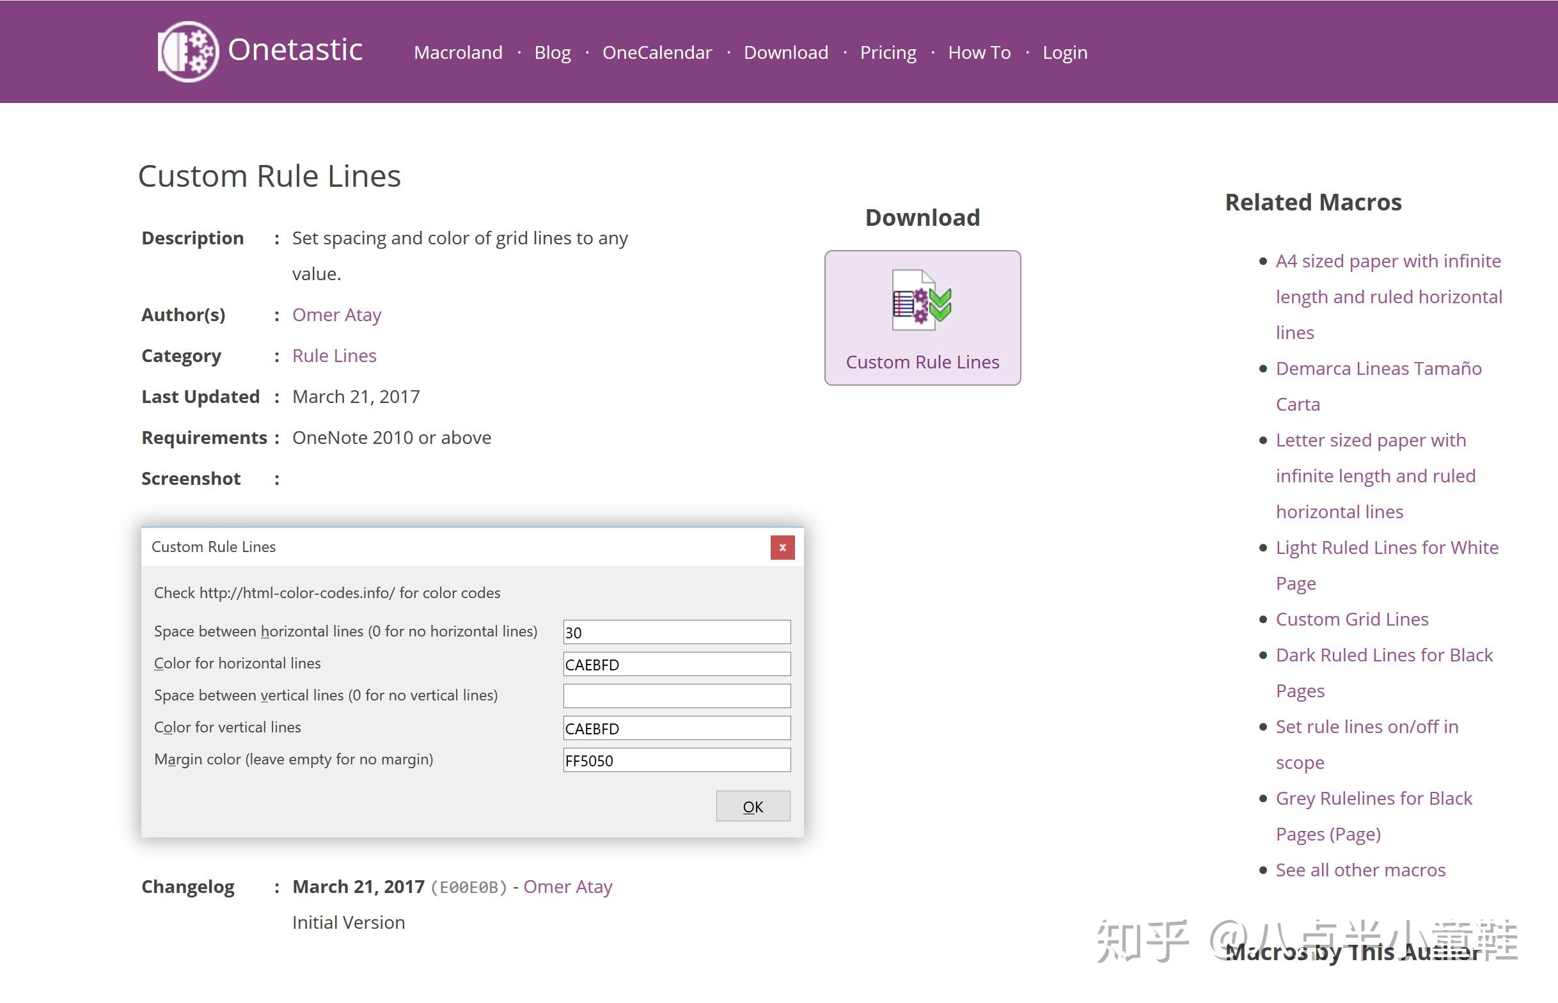Open the Pricing page
Screen dimensions: 1558x1003
tap(887, 52)
